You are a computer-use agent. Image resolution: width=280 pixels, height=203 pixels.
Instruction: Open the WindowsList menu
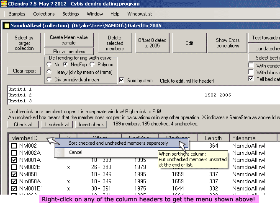click(140, 14)
